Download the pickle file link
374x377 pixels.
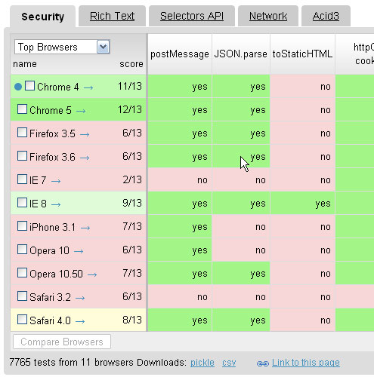pyautogui.click(x=202, y=363)
